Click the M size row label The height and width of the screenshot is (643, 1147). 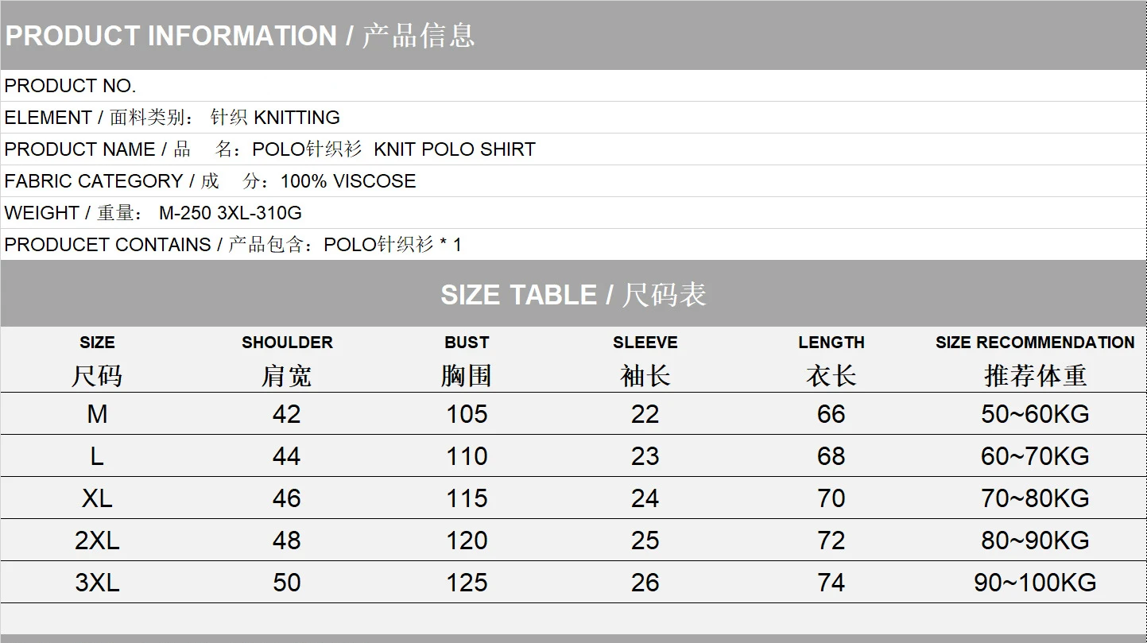click(x=97, y=414)
